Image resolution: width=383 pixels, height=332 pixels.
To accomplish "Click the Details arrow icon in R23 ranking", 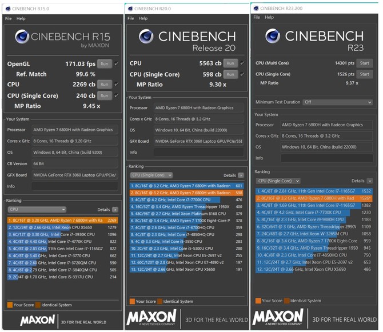I will pos(370,181).
